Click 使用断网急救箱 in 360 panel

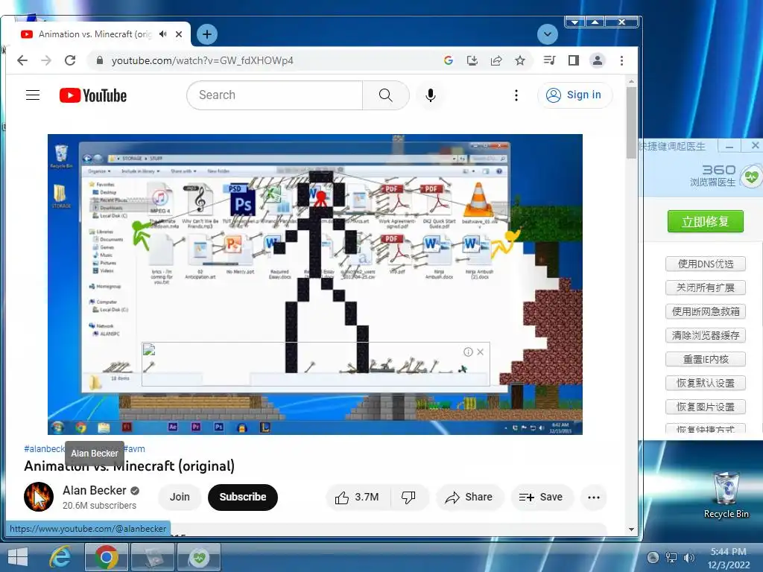[x=705, y=311]
